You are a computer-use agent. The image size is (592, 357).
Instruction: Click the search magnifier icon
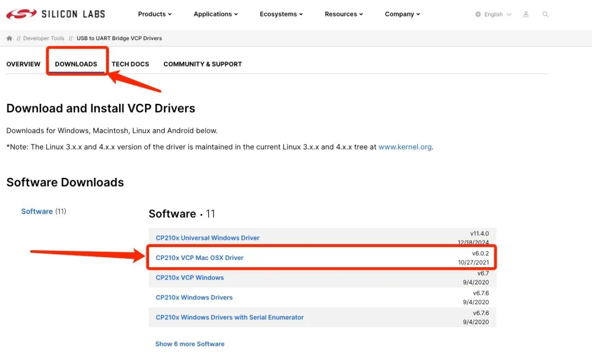545,14
